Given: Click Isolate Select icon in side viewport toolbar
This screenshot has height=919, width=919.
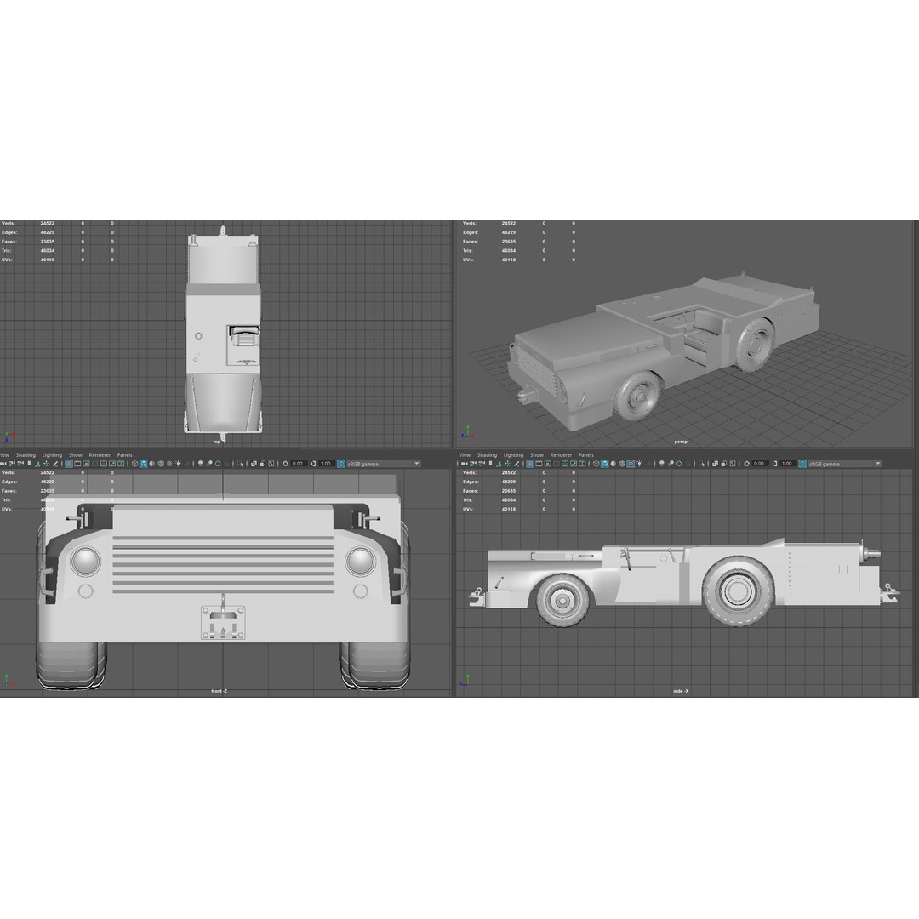Looking at the screenshot, I should point(701,464).
